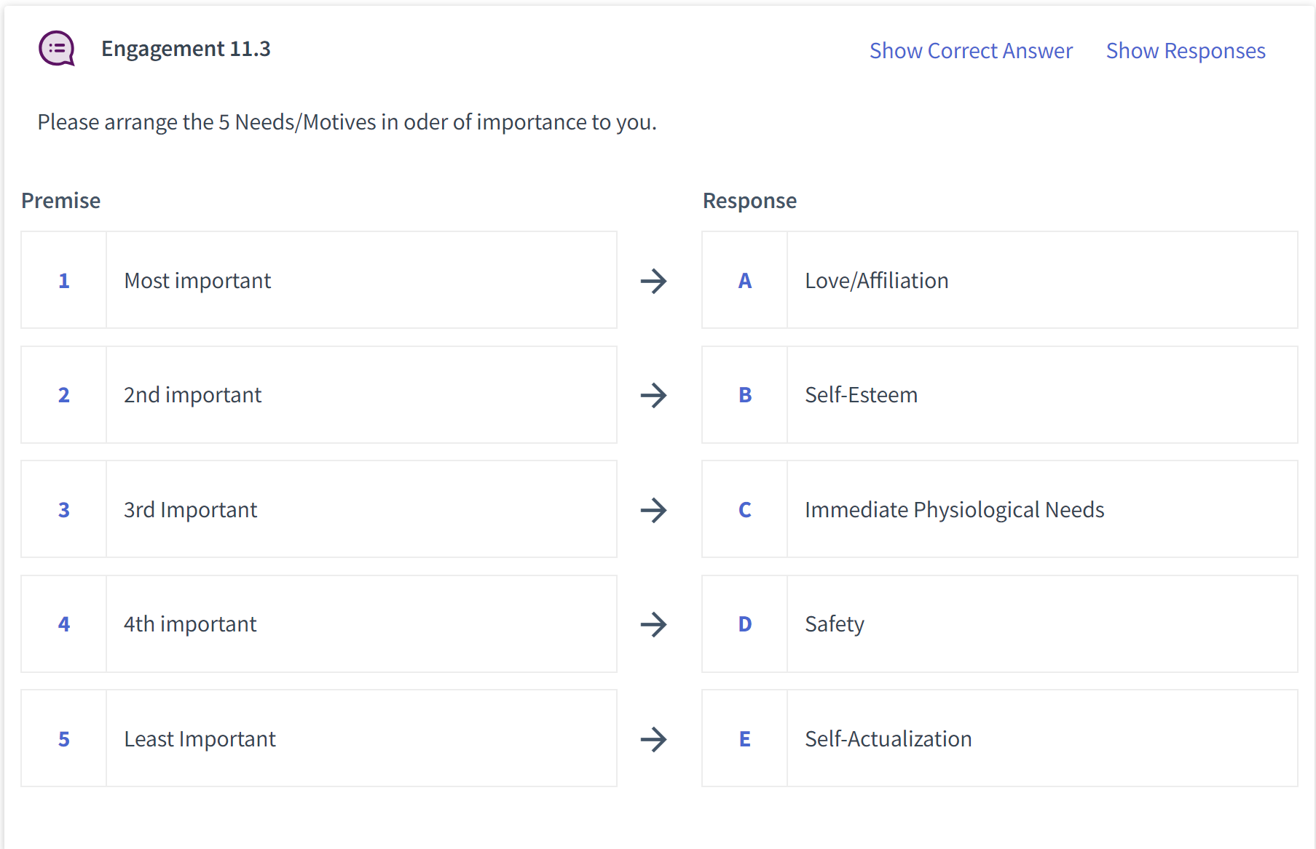Click arrow next to Most important

click(x=653, y=281)
